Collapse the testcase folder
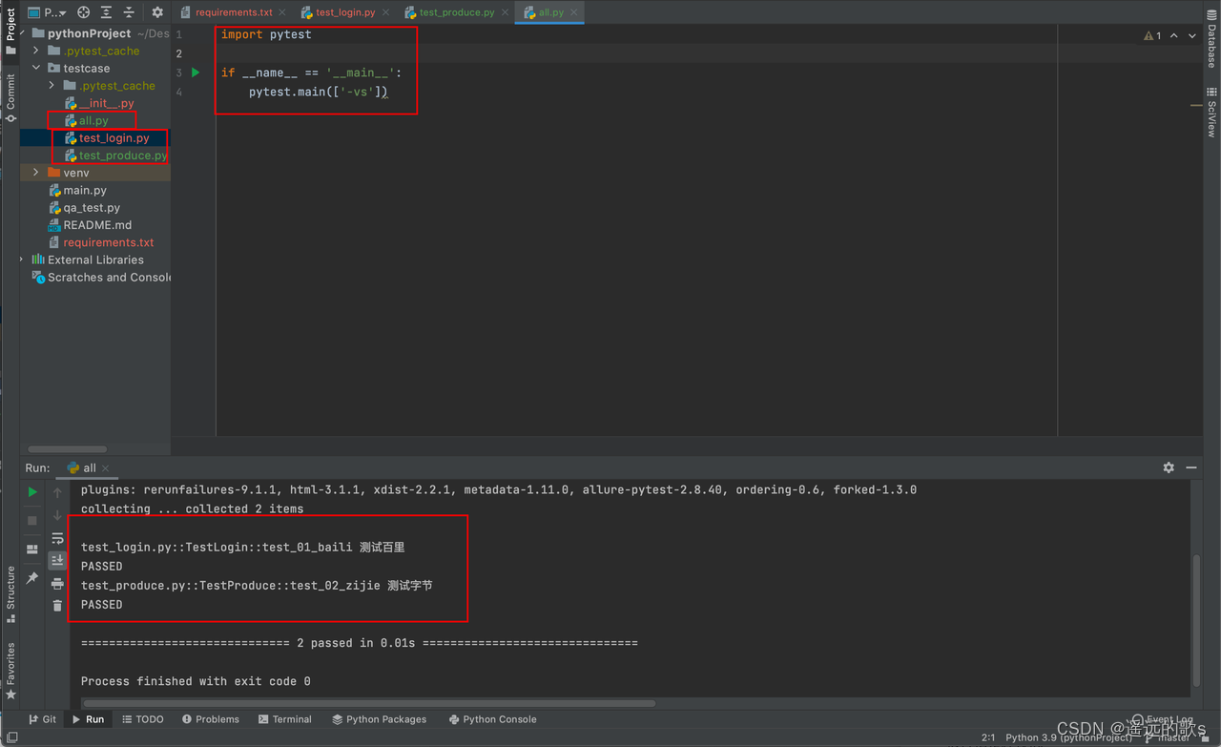The height and width of the screenshot is (747, 1221). point(36,68)
